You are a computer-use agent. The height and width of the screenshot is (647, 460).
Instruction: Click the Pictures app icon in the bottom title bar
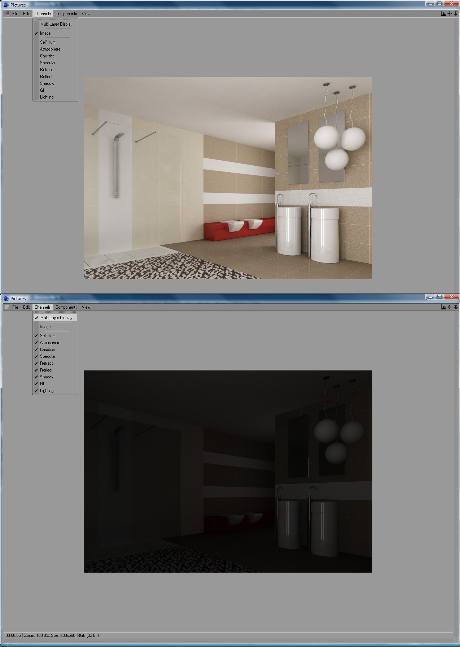[5, 299]
